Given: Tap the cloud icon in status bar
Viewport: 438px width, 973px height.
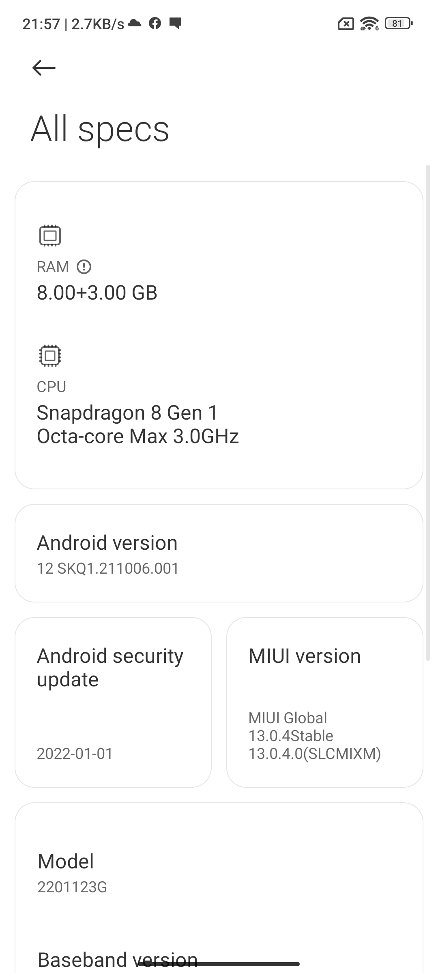Looking at the screenshot, I should coord(135,24).
